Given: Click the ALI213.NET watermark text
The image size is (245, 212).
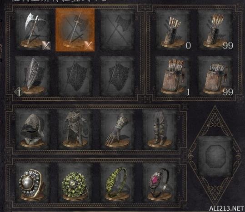Looking at the screenshot, I should click(226, 208).
